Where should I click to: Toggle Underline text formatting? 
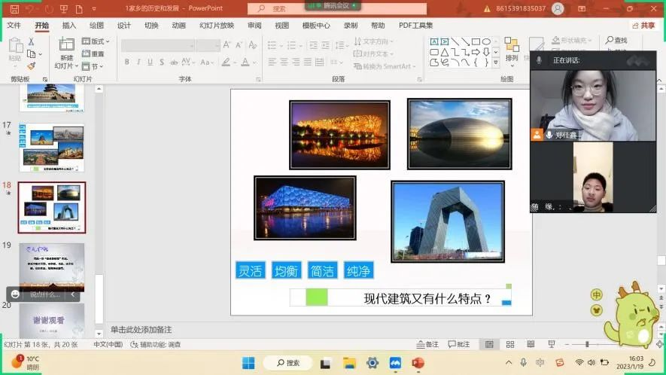tap(151, 62)
